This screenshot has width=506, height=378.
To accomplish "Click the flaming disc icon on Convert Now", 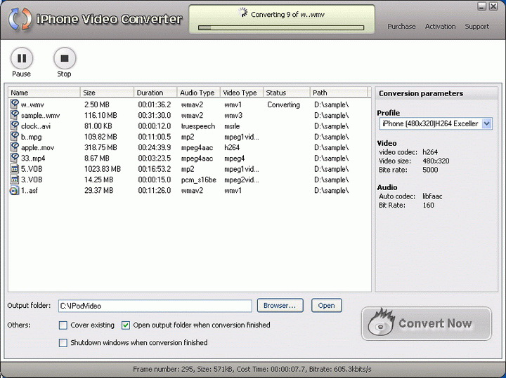I will coord(381,322).
